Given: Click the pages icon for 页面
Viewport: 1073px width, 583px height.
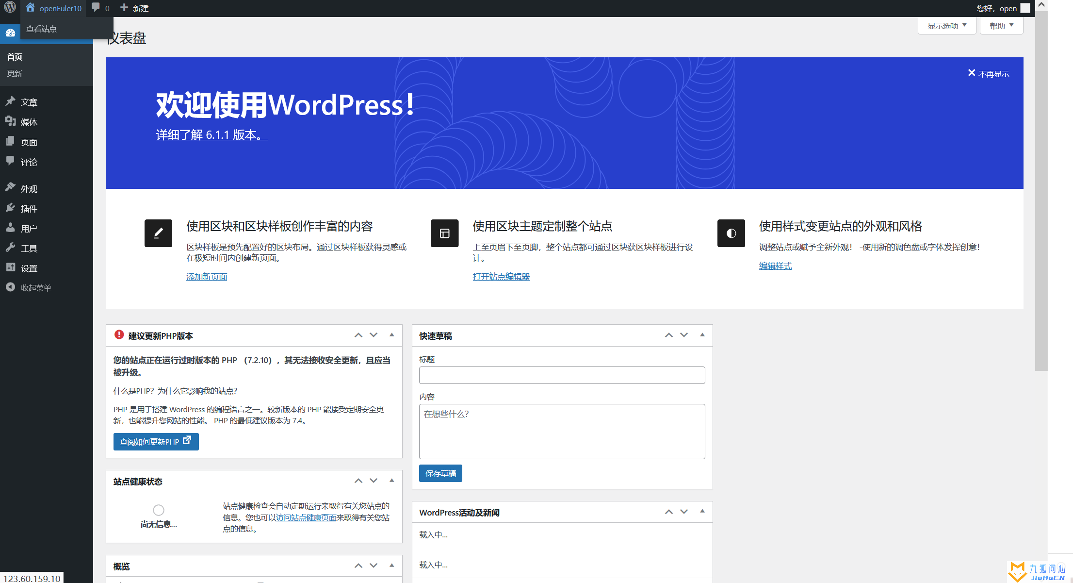Looking at the screenshot, I should (x=10, y=141).
